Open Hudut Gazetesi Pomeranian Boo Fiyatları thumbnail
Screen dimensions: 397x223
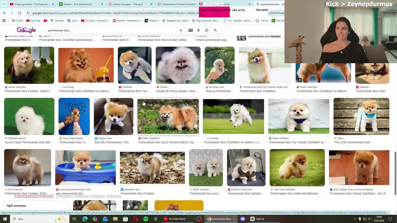click(x=29, y=65)
